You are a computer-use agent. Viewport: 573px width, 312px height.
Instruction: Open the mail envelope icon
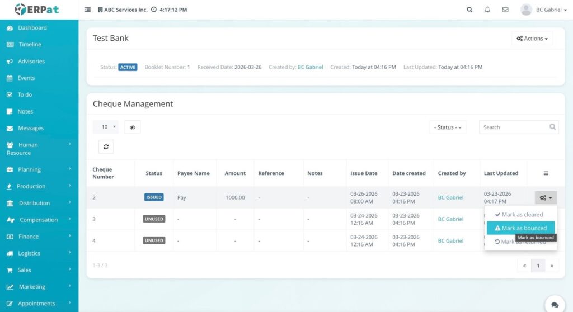pos(505,10)
